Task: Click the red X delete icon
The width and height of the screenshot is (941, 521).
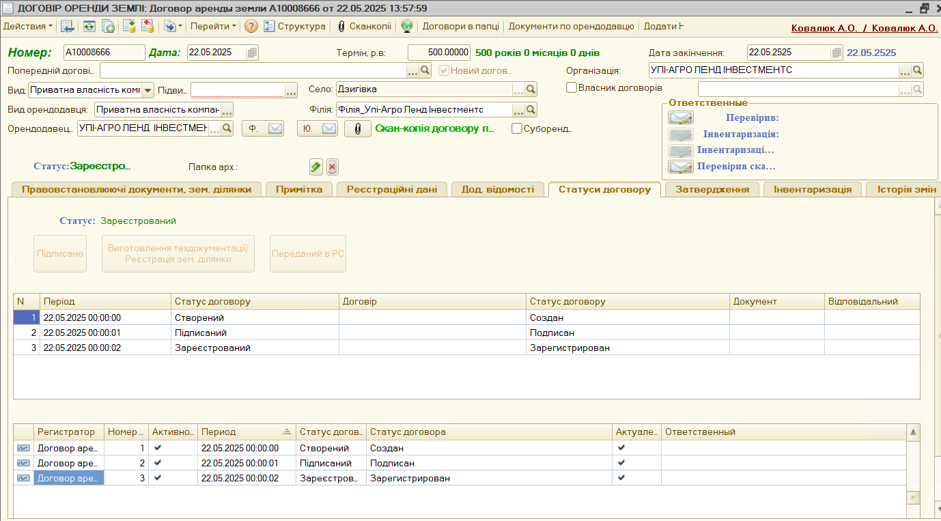Action: click(332, 167)
